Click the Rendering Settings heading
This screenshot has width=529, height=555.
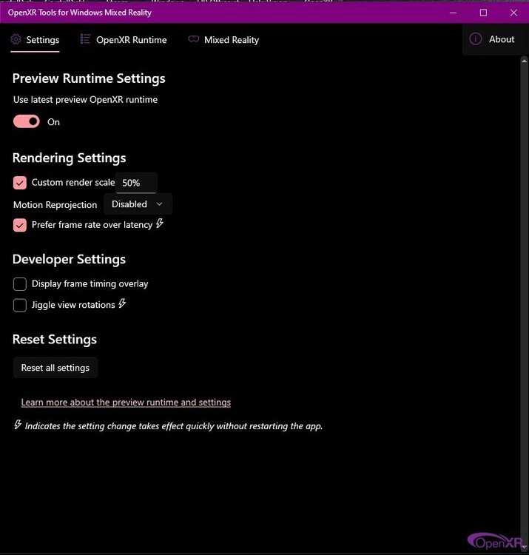point(69,158)
